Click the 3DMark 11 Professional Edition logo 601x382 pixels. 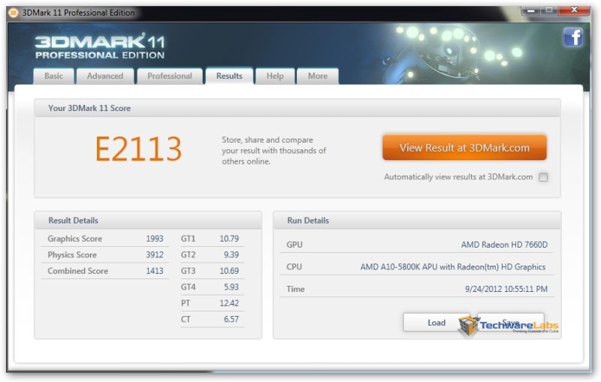coord(99,45)
